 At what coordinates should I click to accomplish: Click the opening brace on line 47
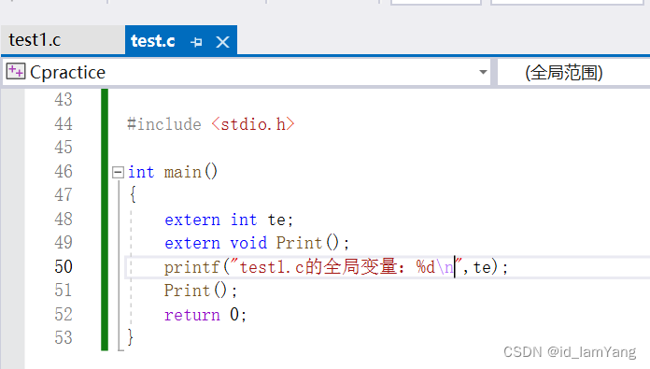133,194
